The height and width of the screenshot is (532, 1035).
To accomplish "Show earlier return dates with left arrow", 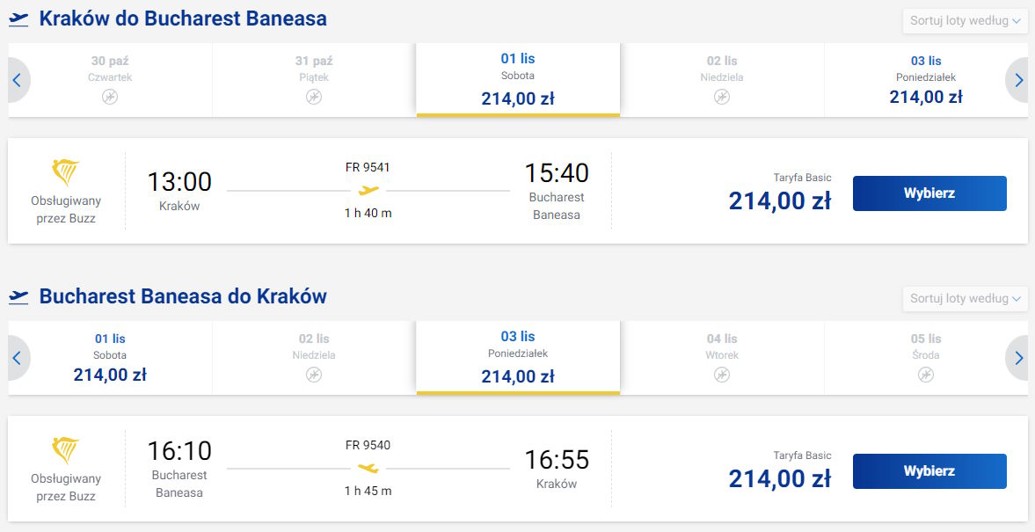I will [x=17, y=358].
